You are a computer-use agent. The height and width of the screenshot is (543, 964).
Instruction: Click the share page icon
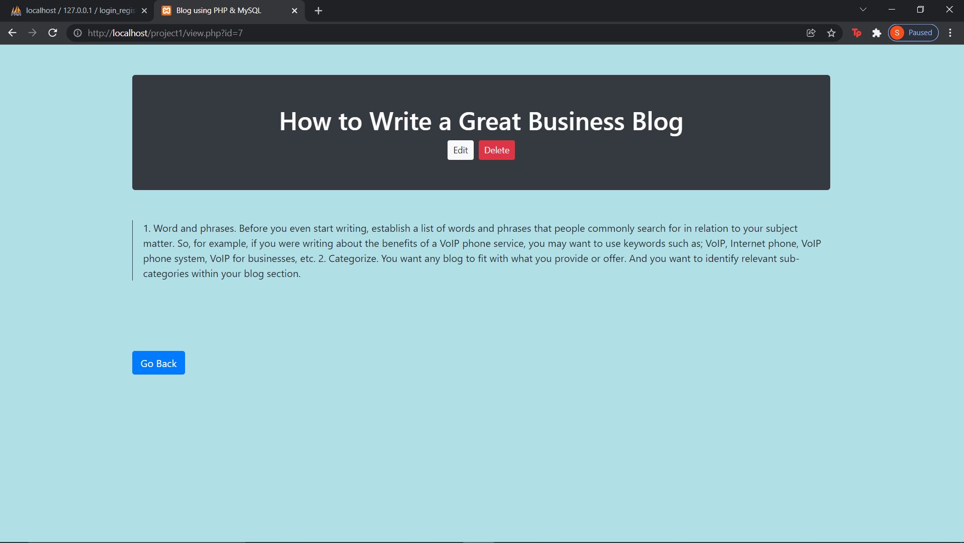[x=811, y=33]
